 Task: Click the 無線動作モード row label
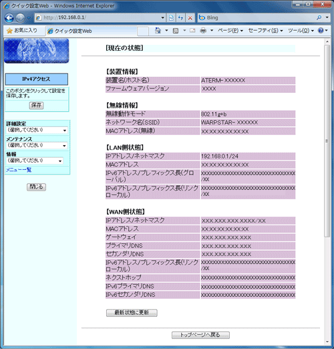click(x=126, y=114)
